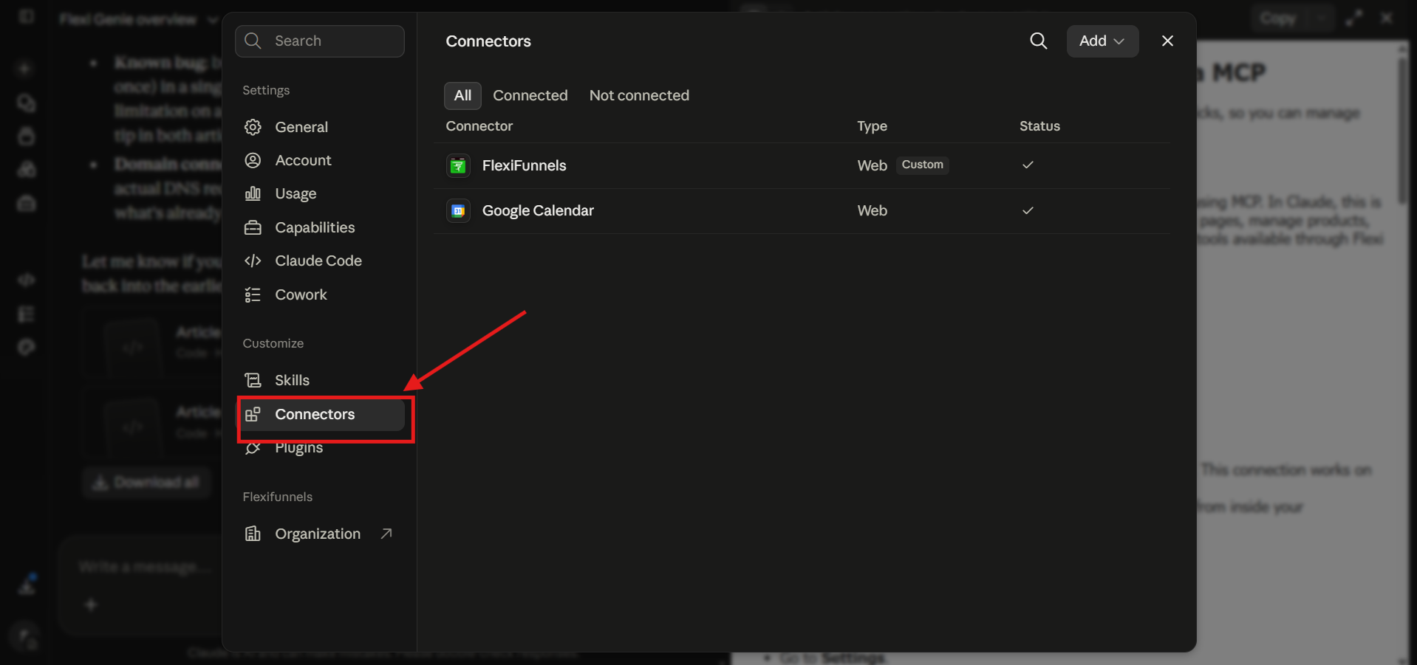The width and height of the screenshot is (1417, 665).
Task: Switch to the Not connected tab
Action: coord(639,95)
